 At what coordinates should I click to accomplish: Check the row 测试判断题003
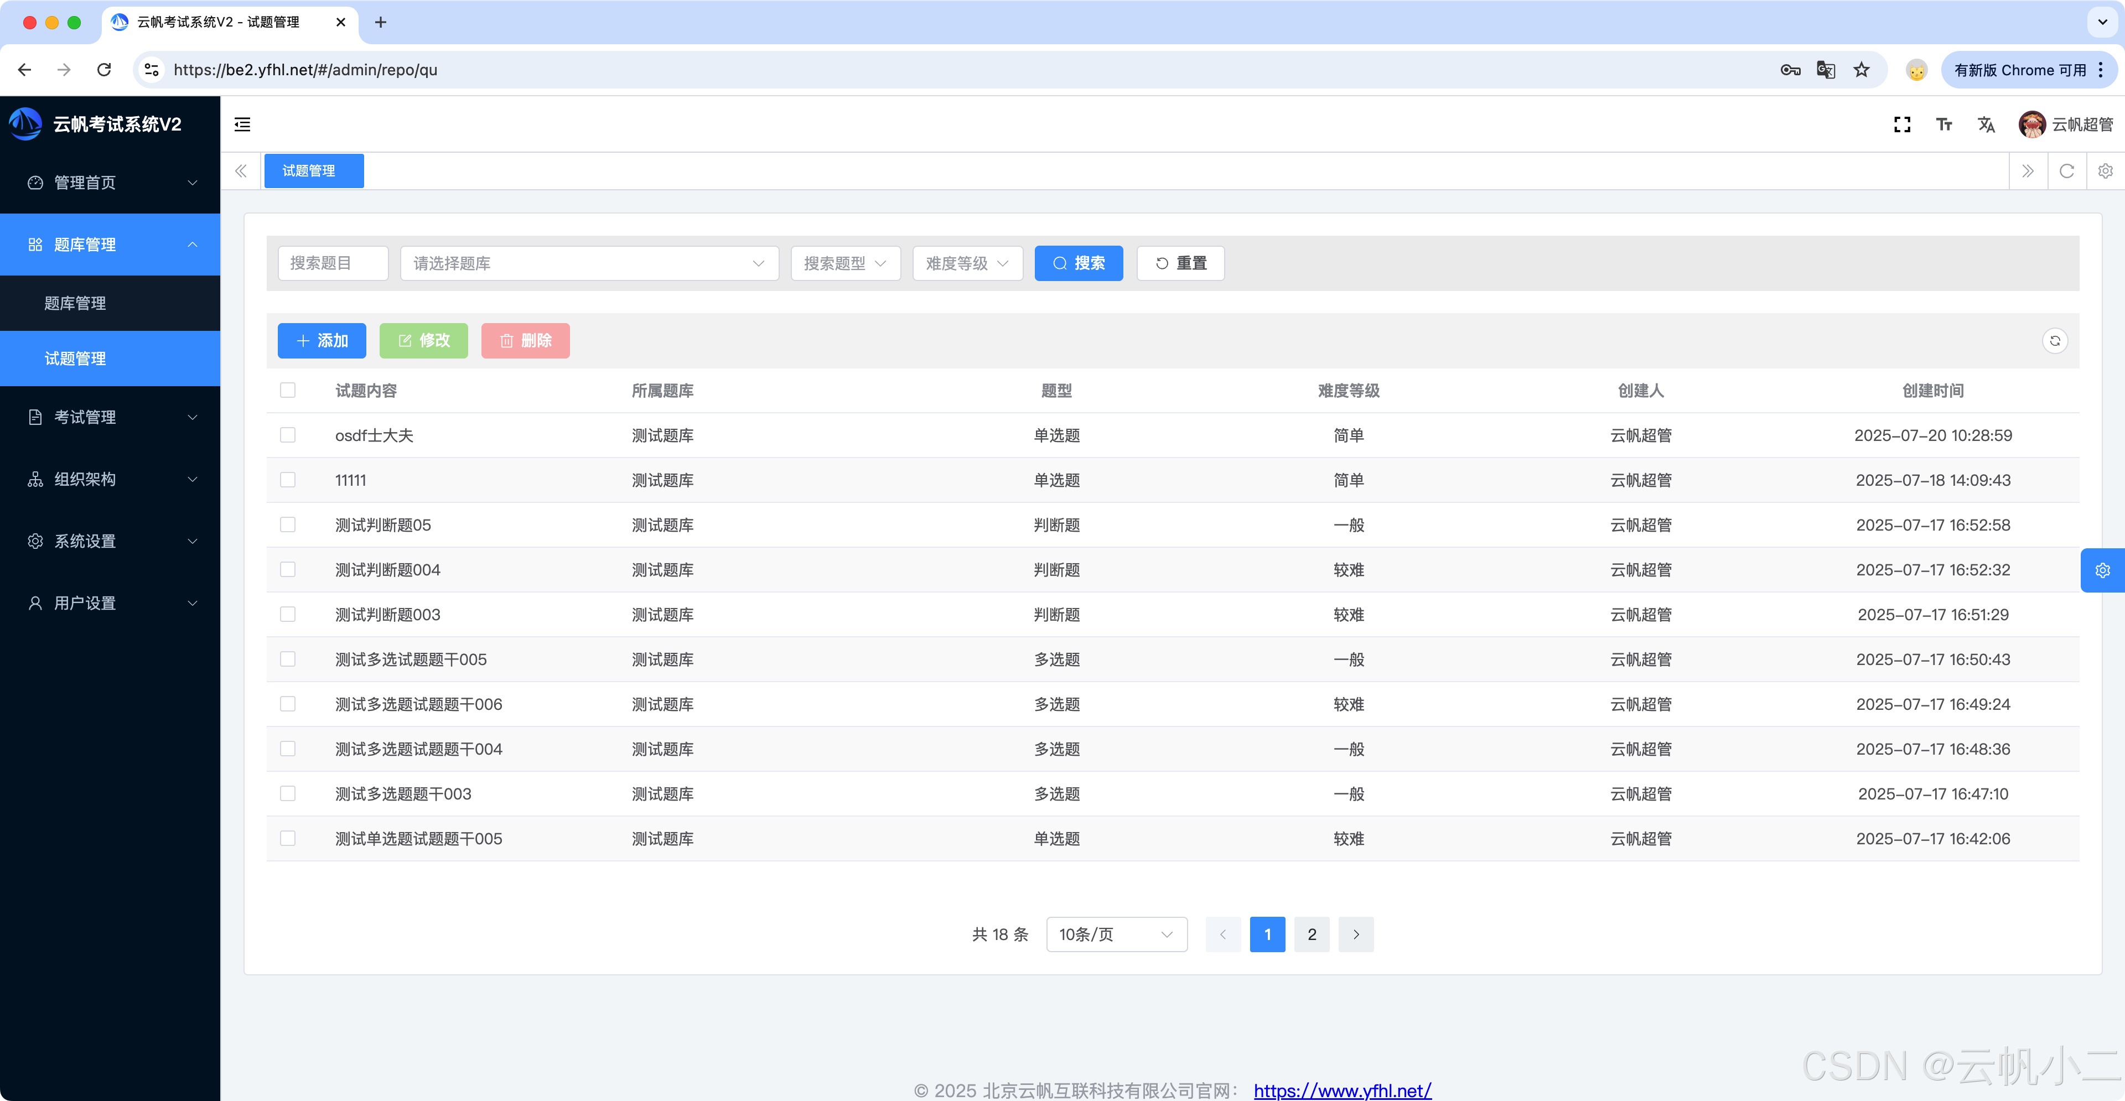coord(287,614)
